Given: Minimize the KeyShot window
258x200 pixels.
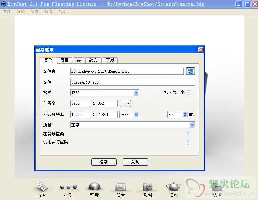Looking at the screenshot, I should point(239,4).
